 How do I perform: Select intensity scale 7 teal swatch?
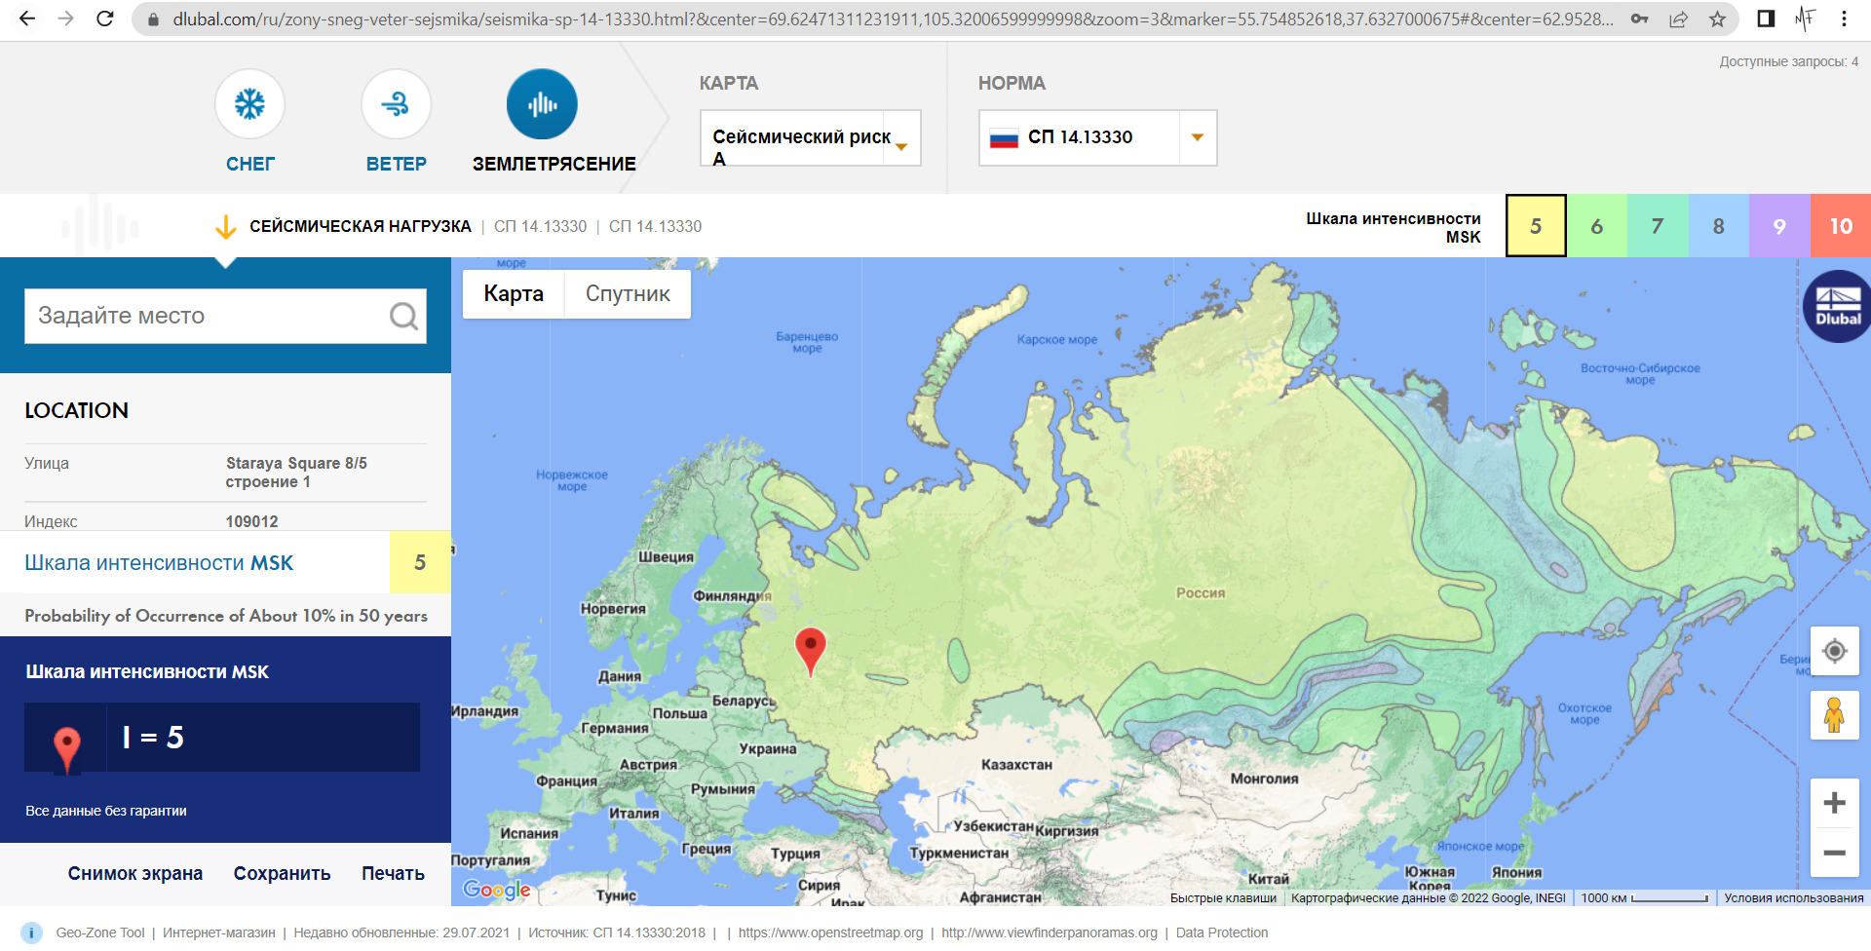tap(1658, 226)
